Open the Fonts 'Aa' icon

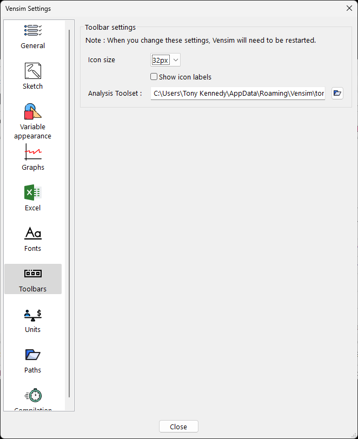point(33,233)
